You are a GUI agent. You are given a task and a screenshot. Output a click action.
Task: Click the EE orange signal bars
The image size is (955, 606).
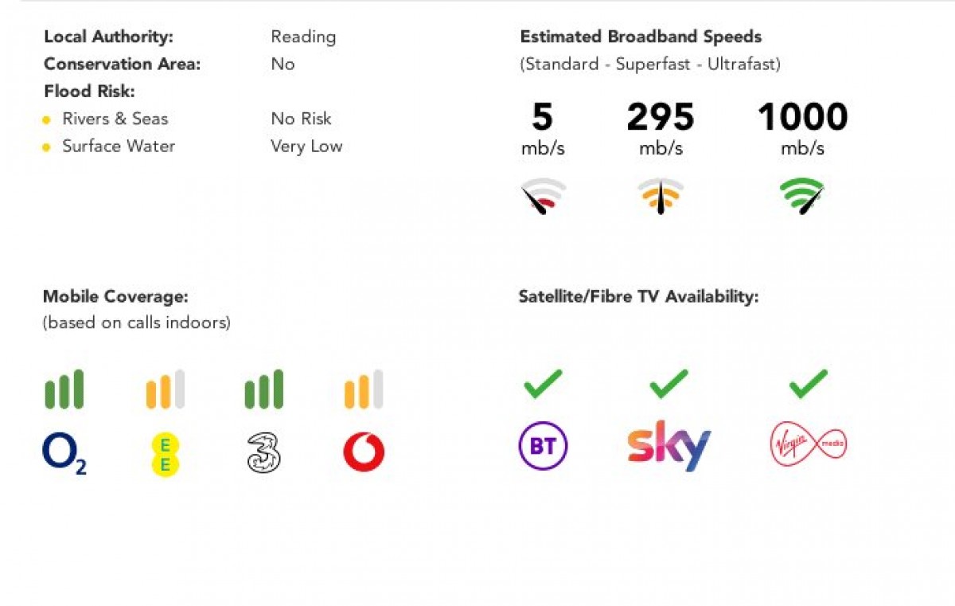coord(166,389)
